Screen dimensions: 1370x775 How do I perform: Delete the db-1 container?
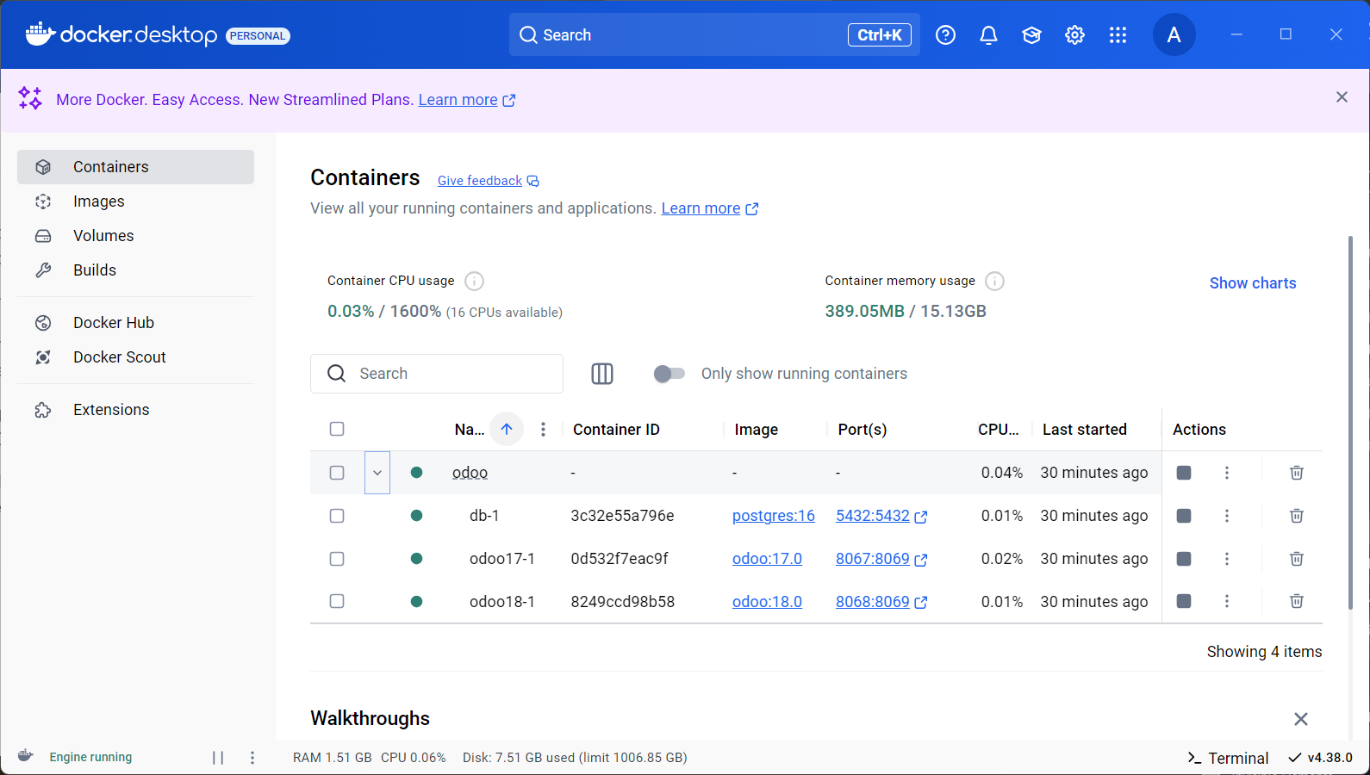1296,516
